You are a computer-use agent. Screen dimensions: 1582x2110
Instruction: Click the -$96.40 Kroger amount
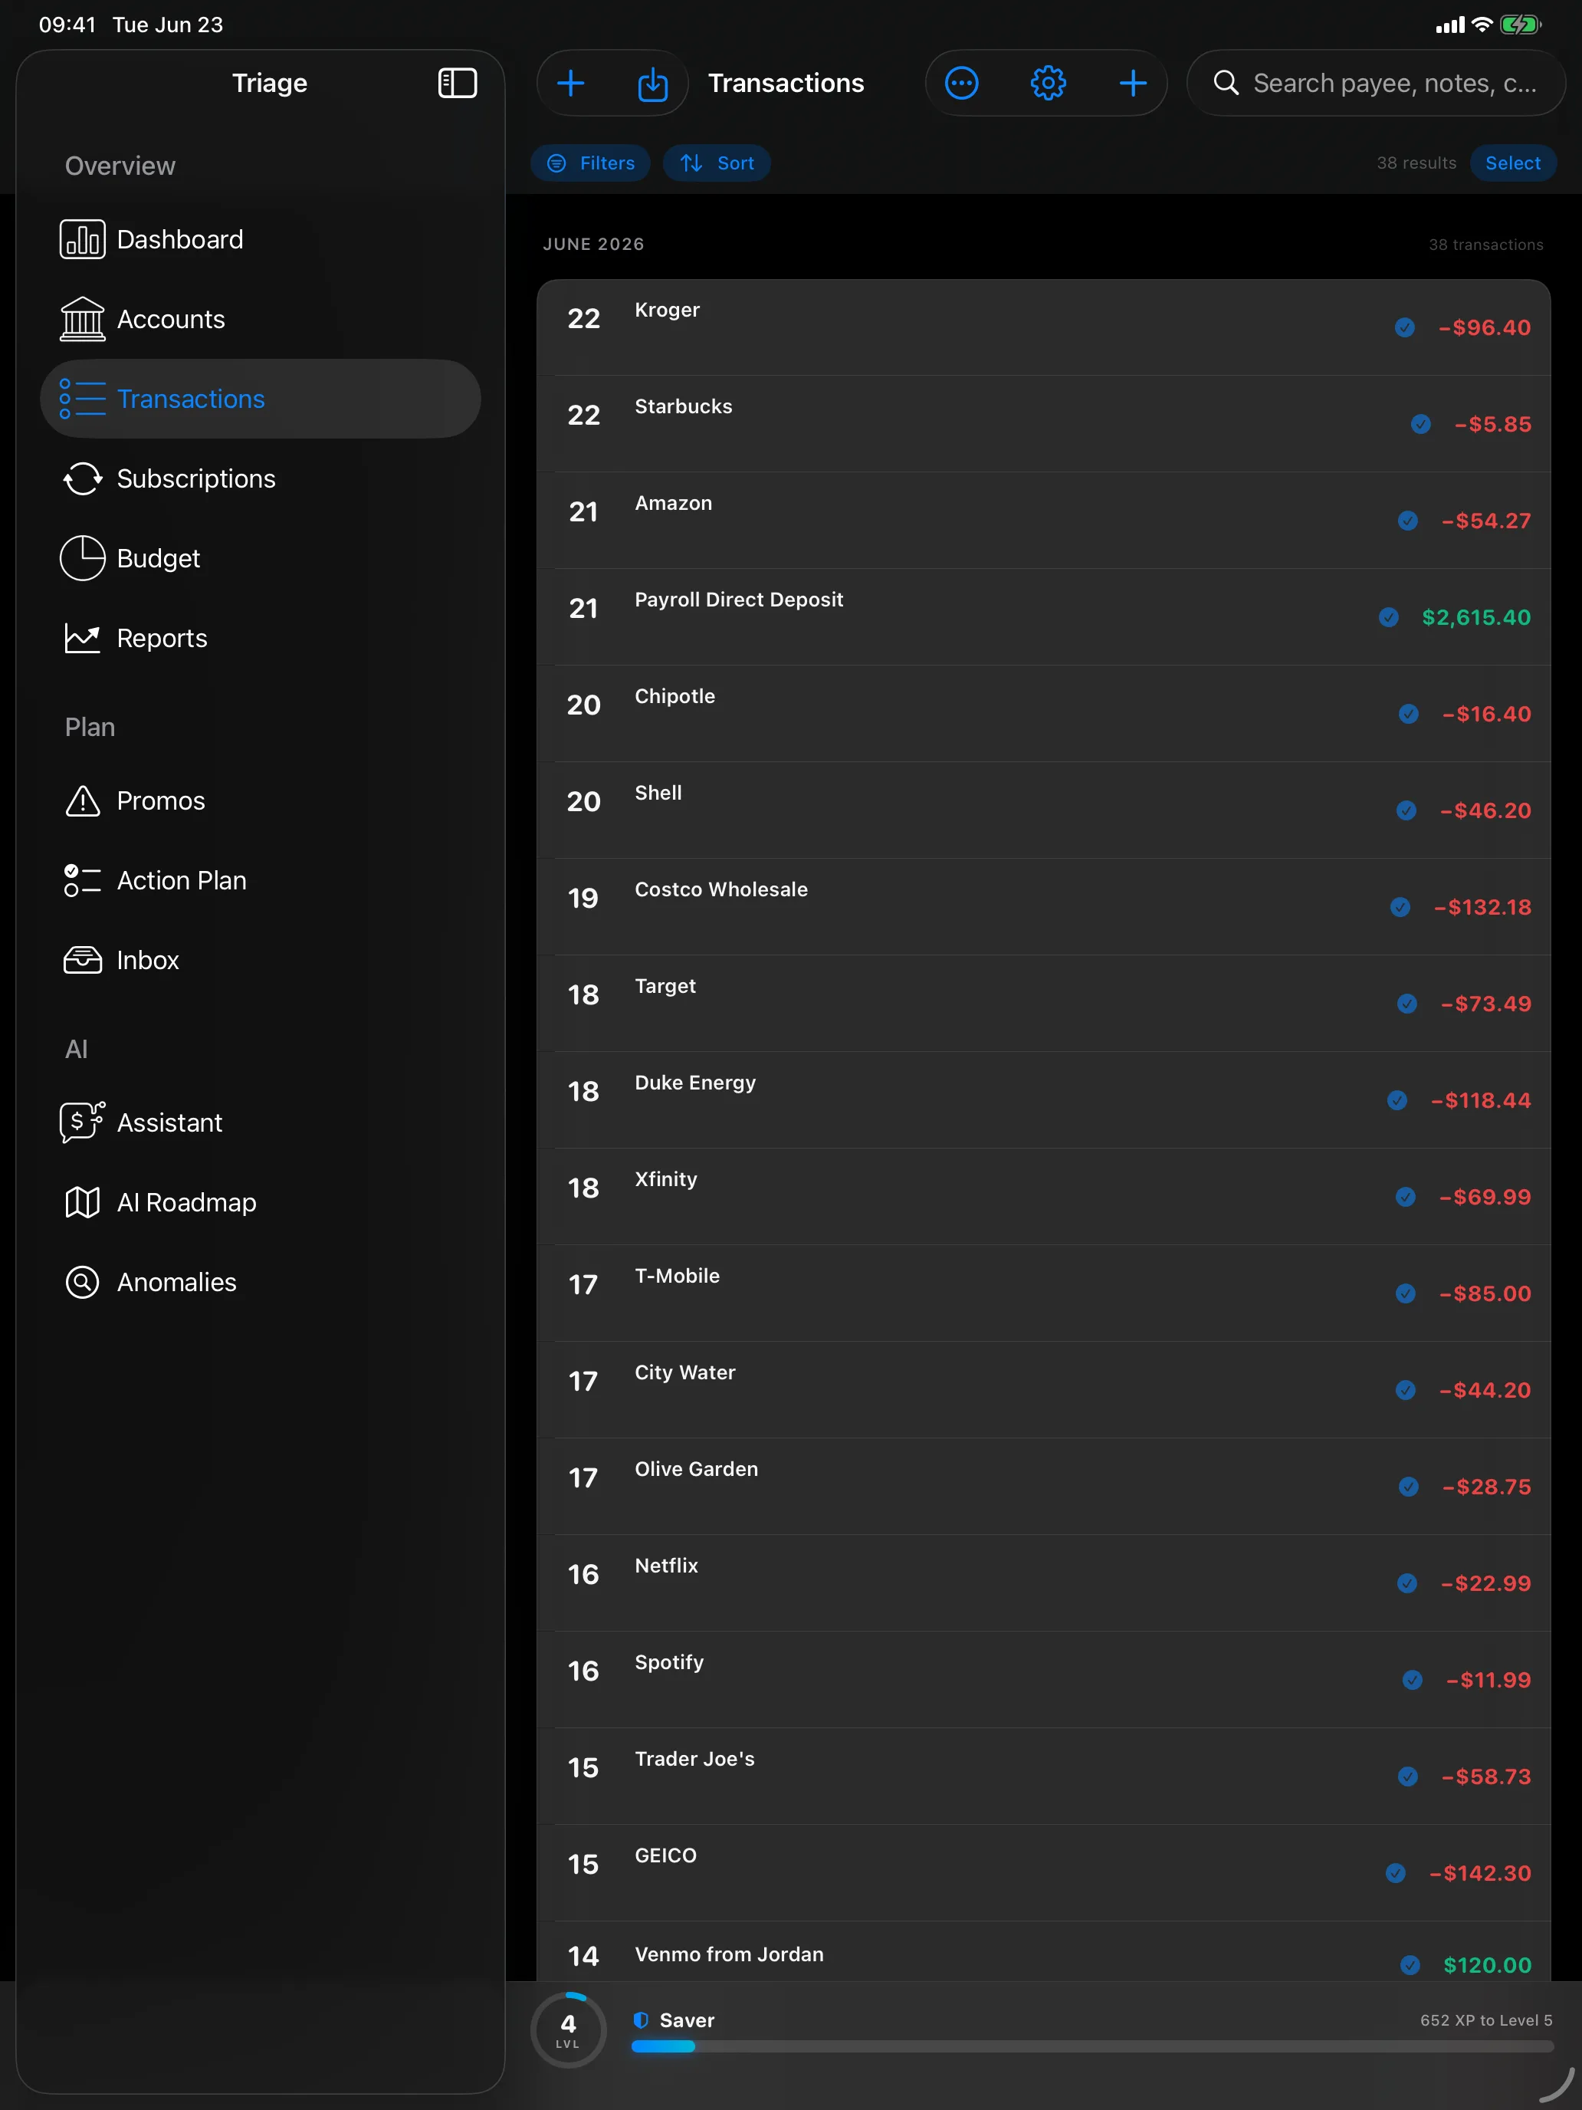(x=1485, y=328)
